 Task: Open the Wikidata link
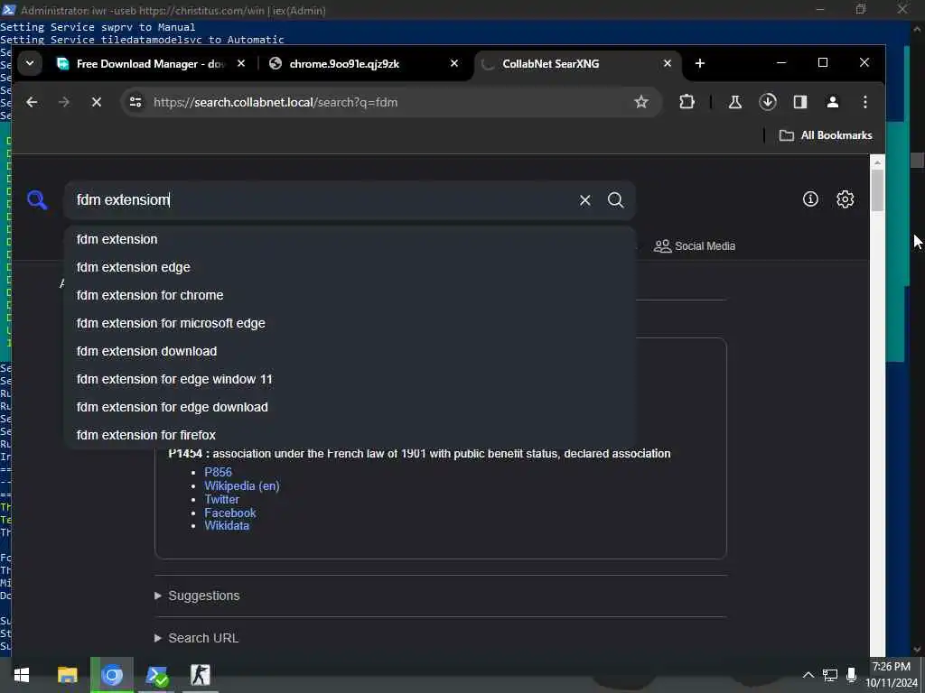click(x=227, y=526)
